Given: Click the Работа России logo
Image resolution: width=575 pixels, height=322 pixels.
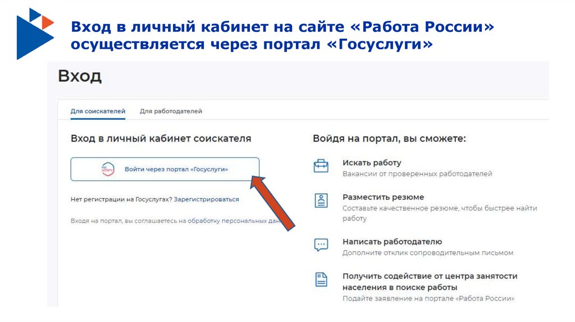Looking at the screenshot, I should click(x=35, y=34).
